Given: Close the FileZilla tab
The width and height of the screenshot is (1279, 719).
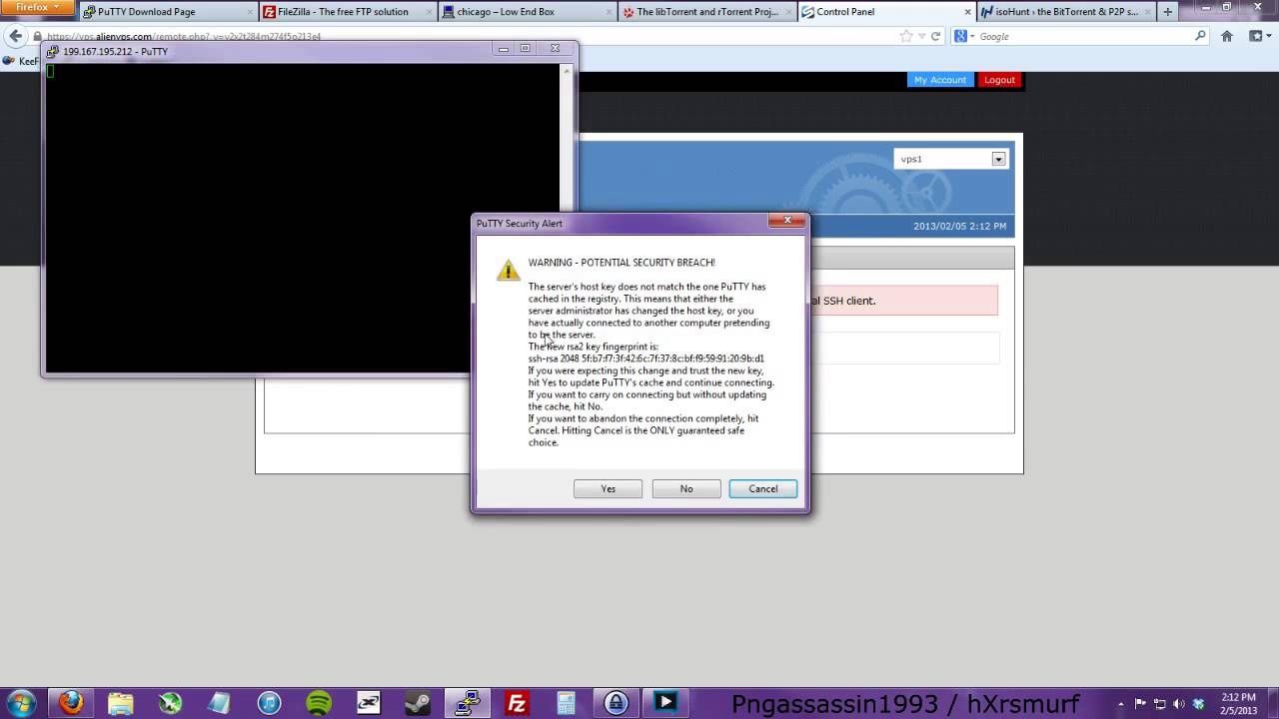Looking at the screenshot, I should (428, 12).
